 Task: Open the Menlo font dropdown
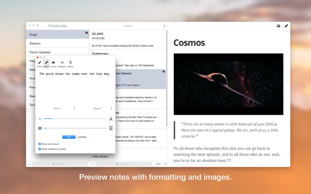point(64,109)
